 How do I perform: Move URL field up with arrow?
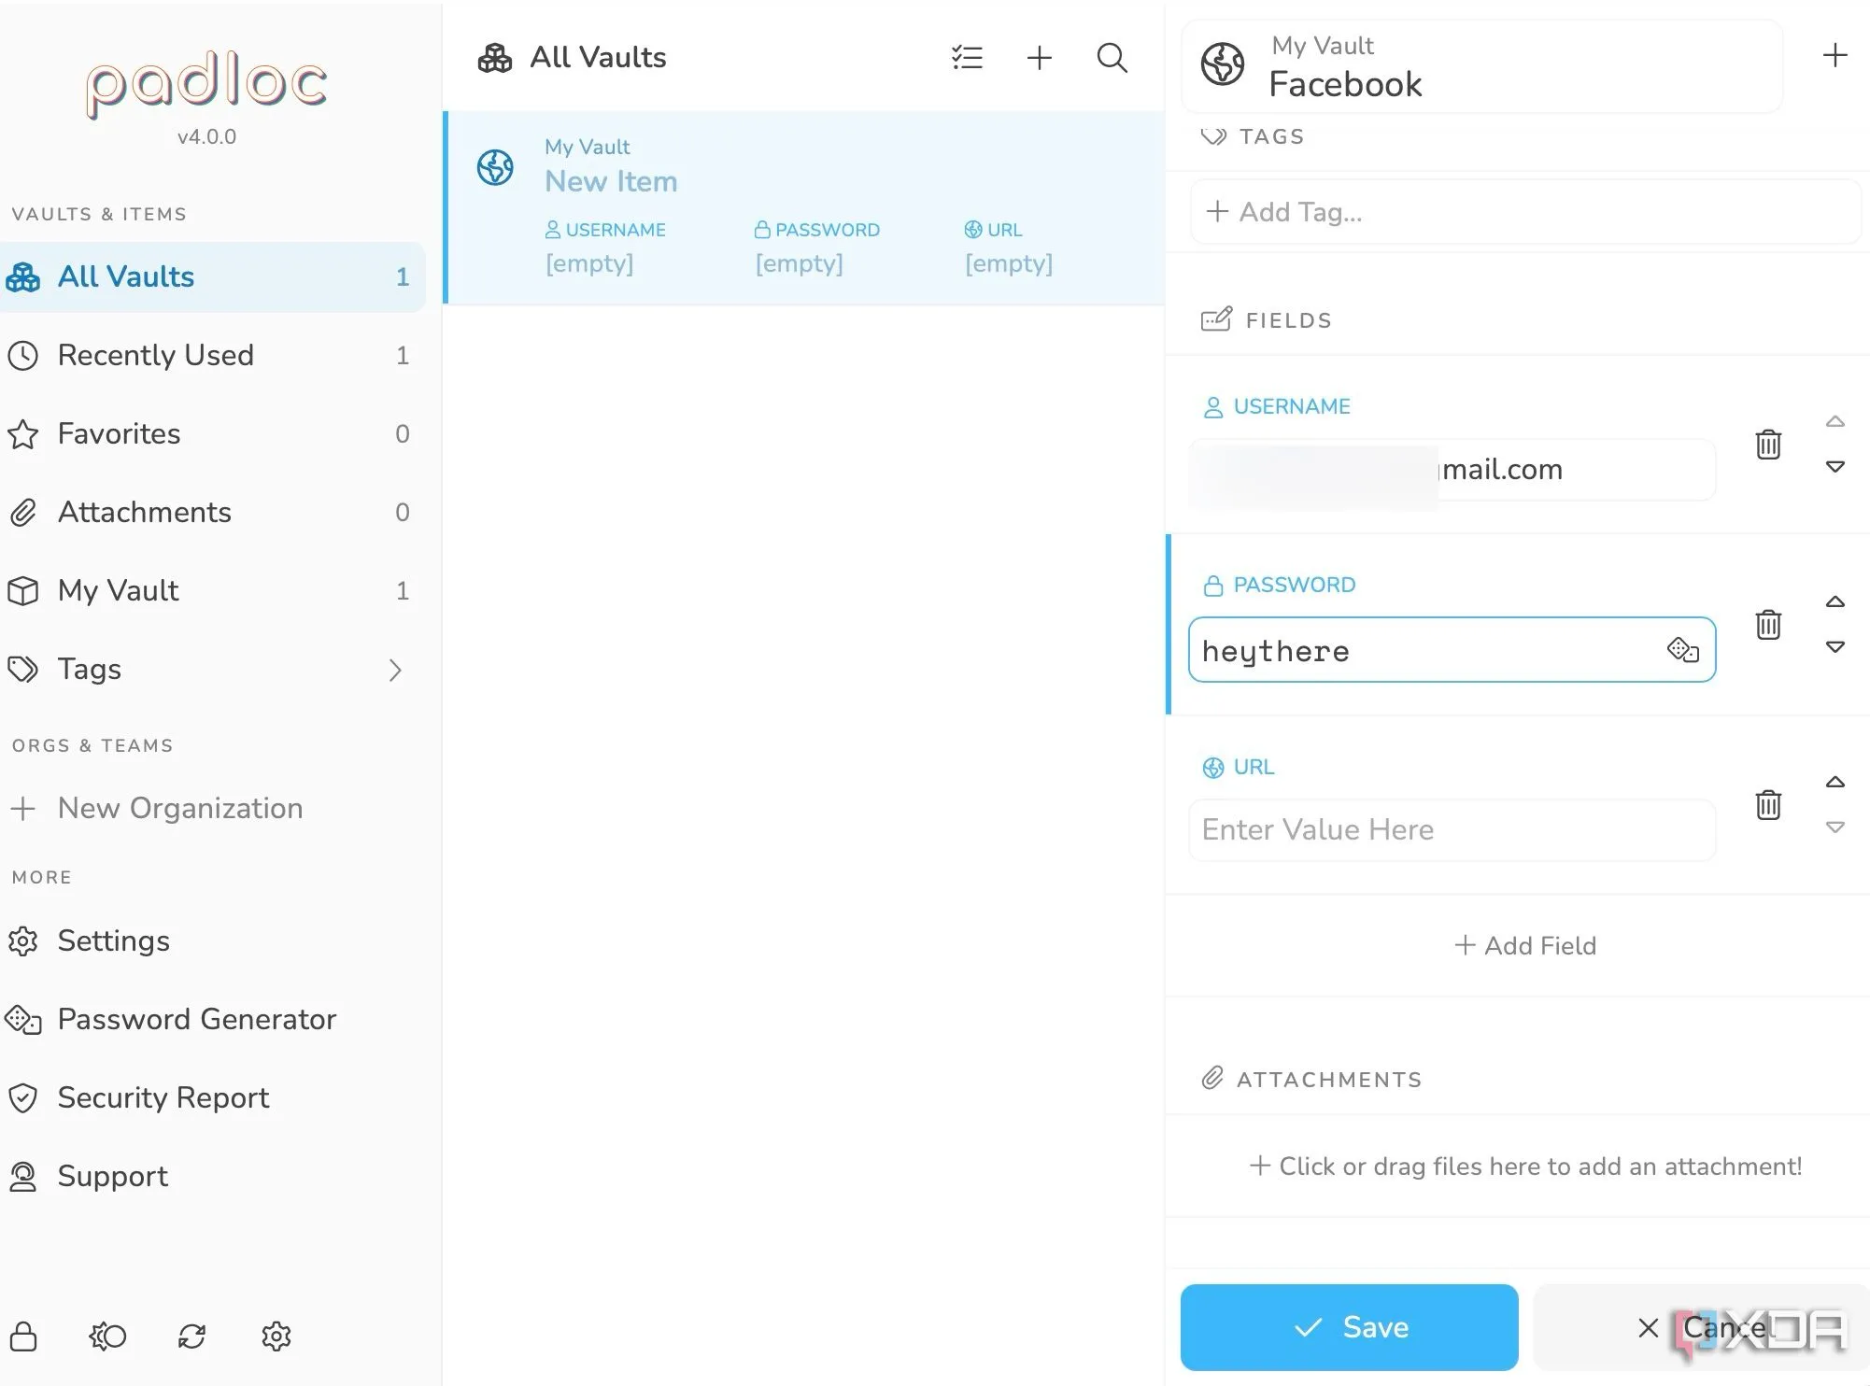click(1835, 782)
